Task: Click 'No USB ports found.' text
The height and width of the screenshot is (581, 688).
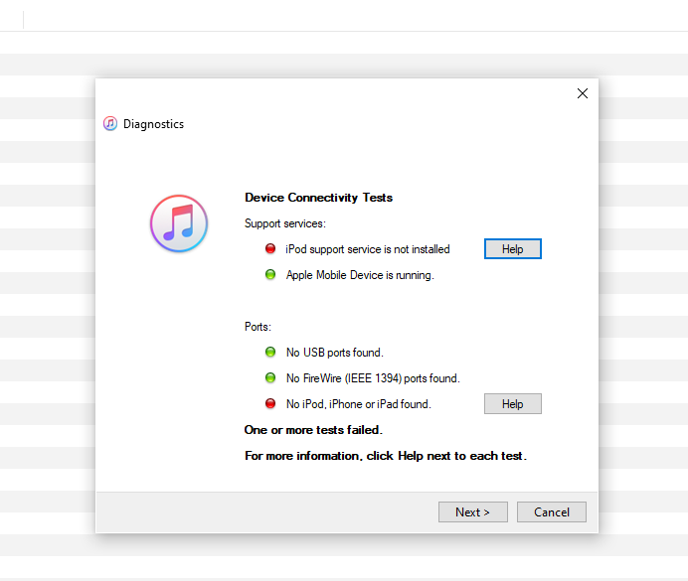Action: [x=335, y=353]
